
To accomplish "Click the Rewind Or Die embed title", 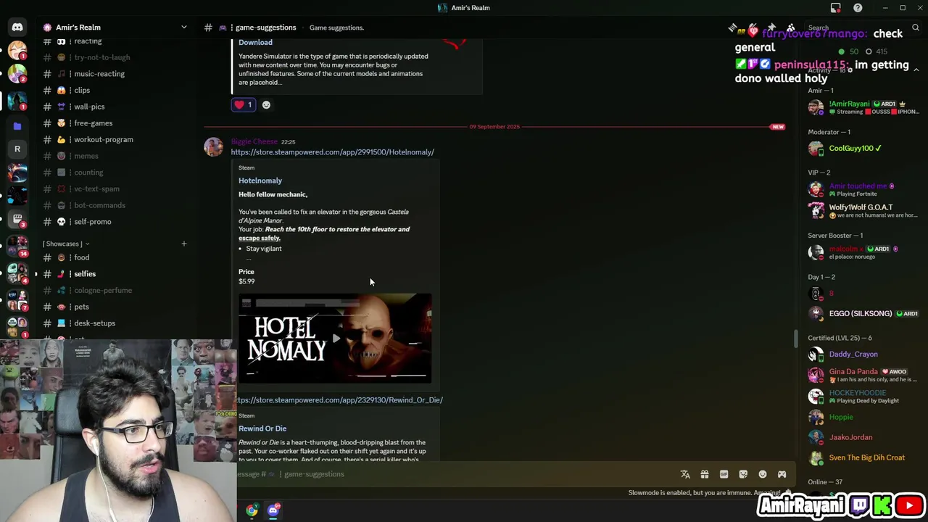I will pos(262,428).
